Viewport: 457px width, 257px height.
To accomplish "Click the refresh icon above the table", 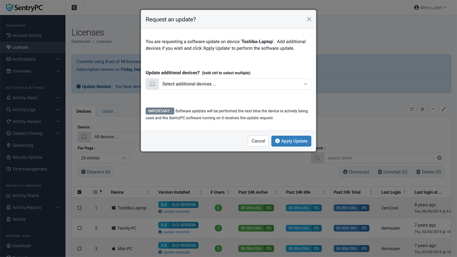I will 412,110.
